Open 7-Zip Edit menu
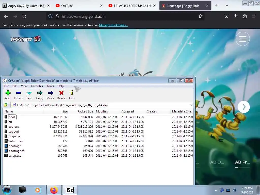 pyautogui.click(x=15, y=86)
